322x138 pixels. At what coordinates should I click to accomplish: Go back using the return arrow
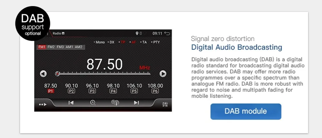point(167,33)
